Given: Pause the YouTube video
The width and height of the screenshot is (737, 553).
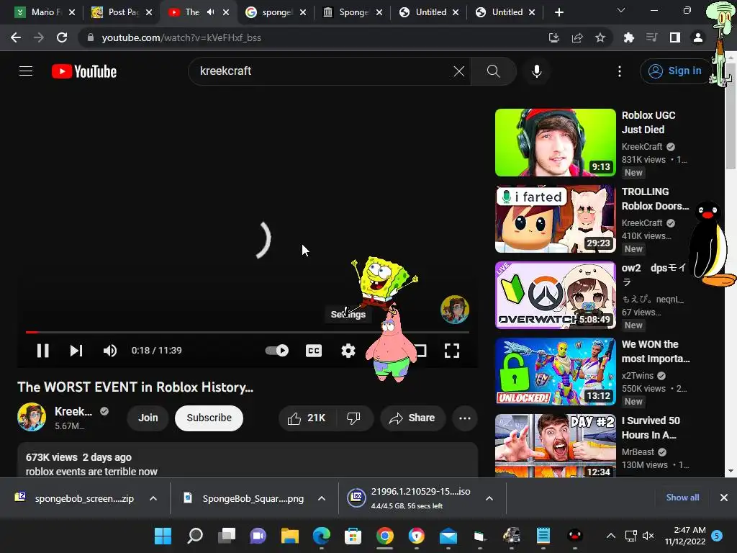Looking at the screenshot, I should pyautogui.click(x=42, y=351).
